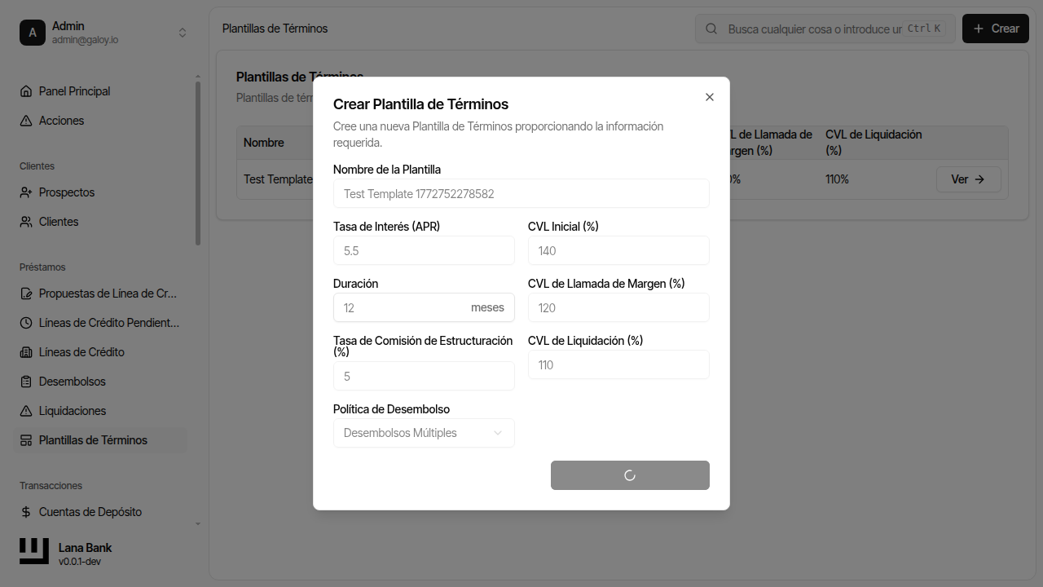
Task: Click the Ver button for Test Template
Action: tap(968, 179)
